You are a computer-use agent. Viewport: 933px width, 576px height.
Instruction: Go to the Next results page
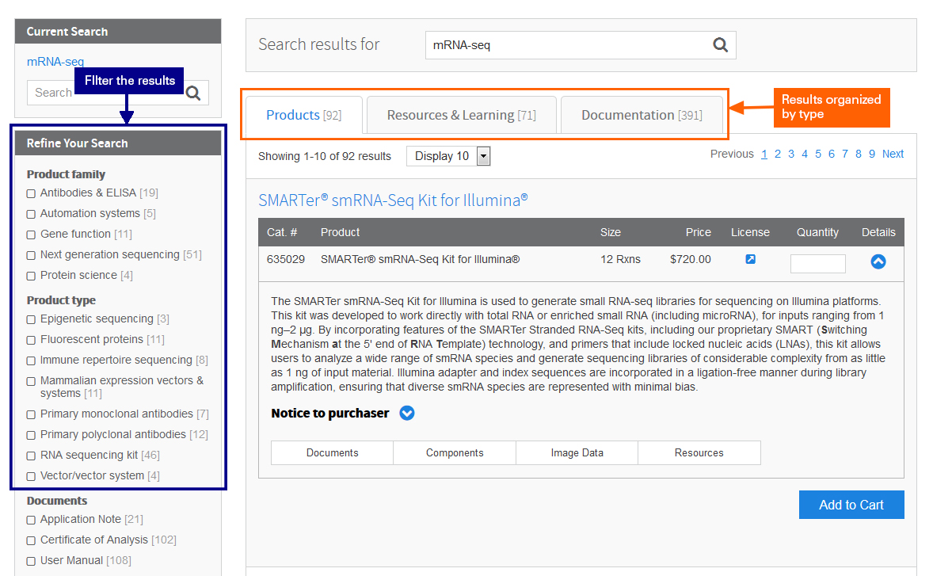pos(893,154)
